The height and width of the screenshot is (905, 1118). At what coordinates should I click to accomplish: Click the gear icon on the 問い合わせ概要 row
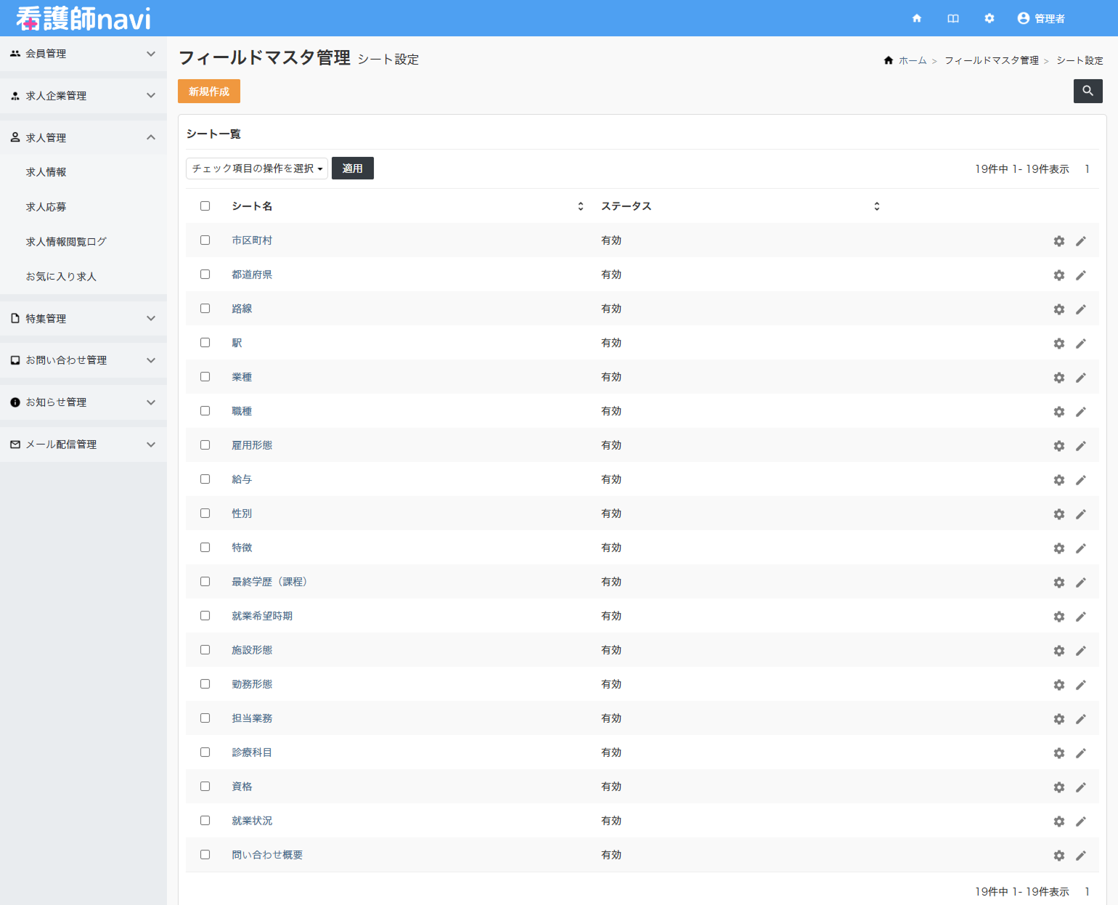(x=1058, y=856)
